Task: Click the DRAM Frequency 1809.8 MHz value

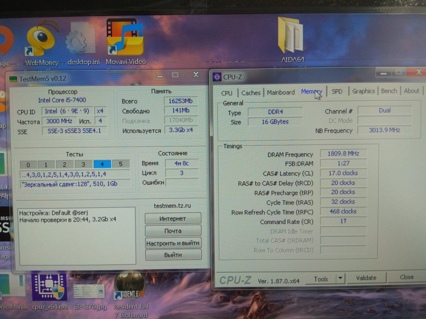Action: [x=343, y=154]
